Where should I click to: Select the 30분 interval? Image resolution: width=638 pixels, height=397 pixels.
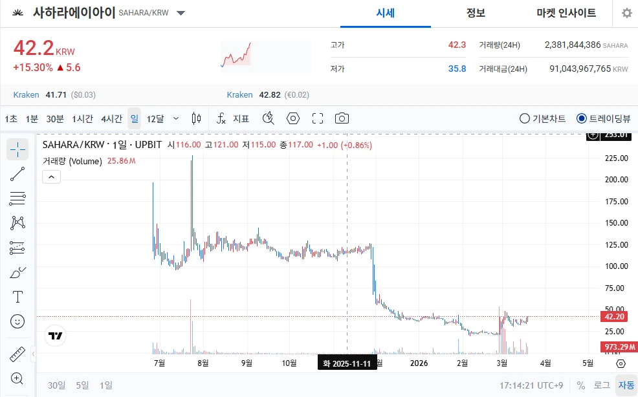coord(55,119)
